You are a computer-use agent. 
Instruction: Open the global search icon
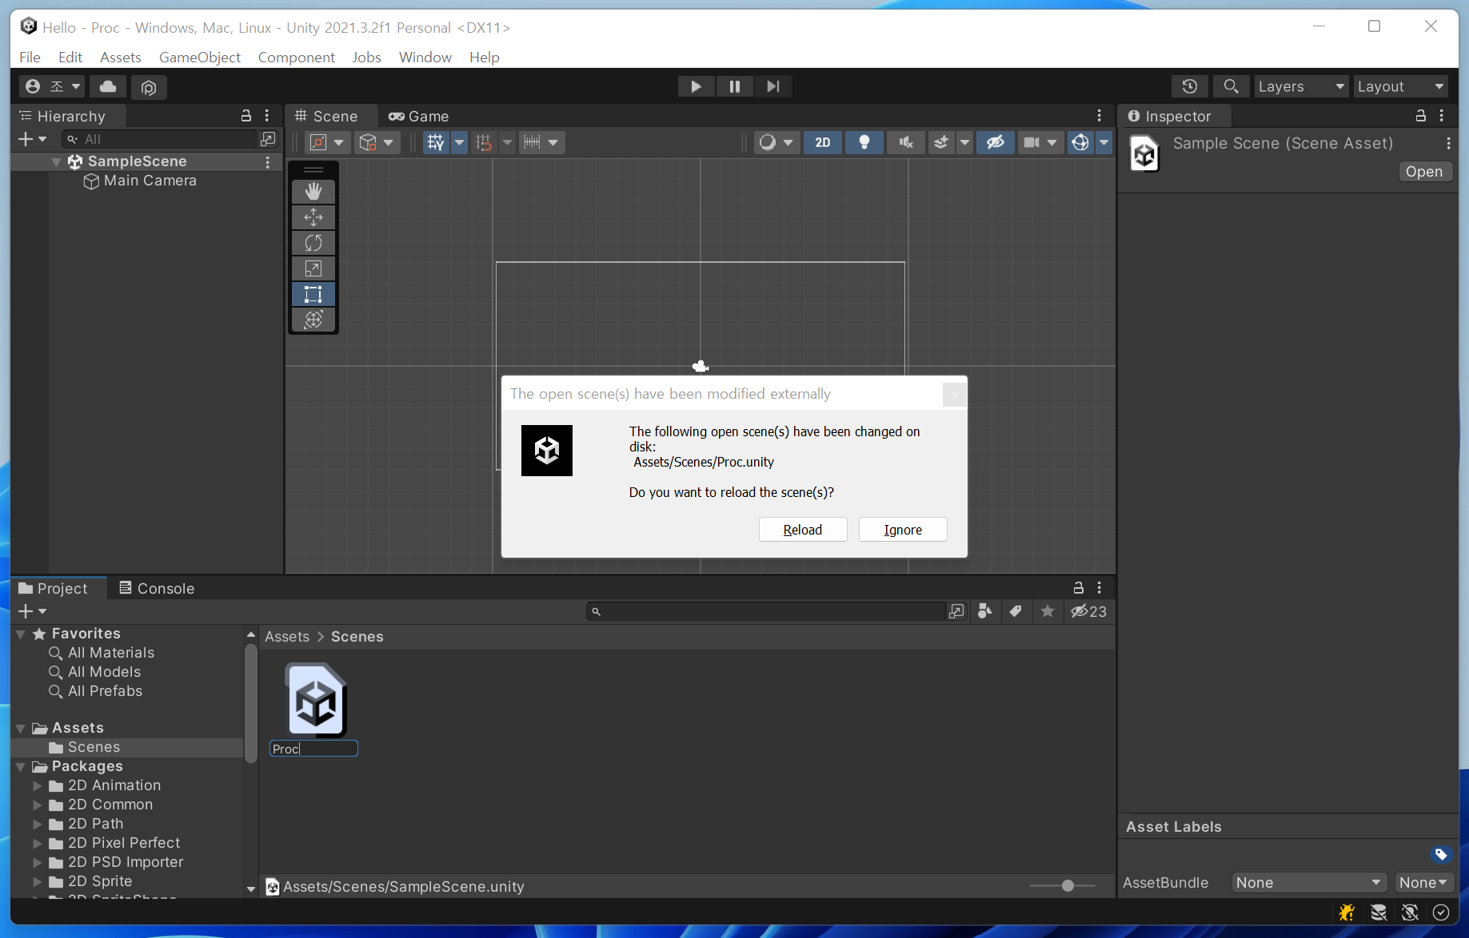click(x=1231, y=86)
